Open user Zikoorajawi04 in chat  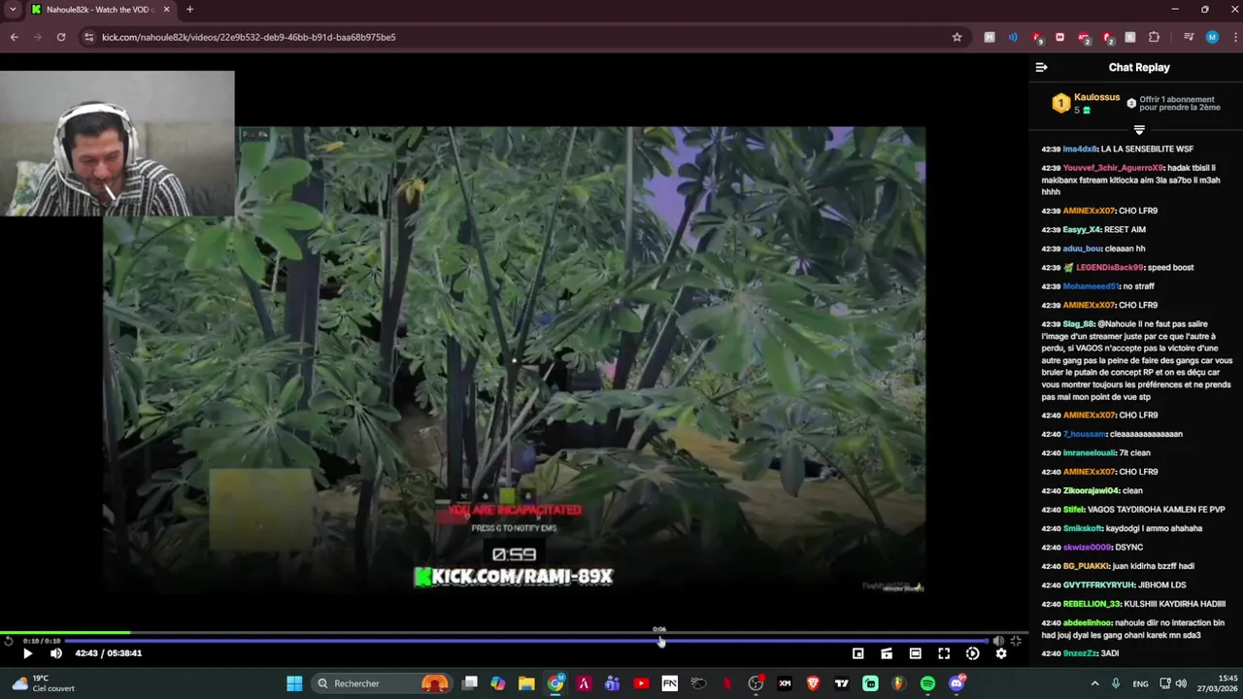[x=1091, y=491]
